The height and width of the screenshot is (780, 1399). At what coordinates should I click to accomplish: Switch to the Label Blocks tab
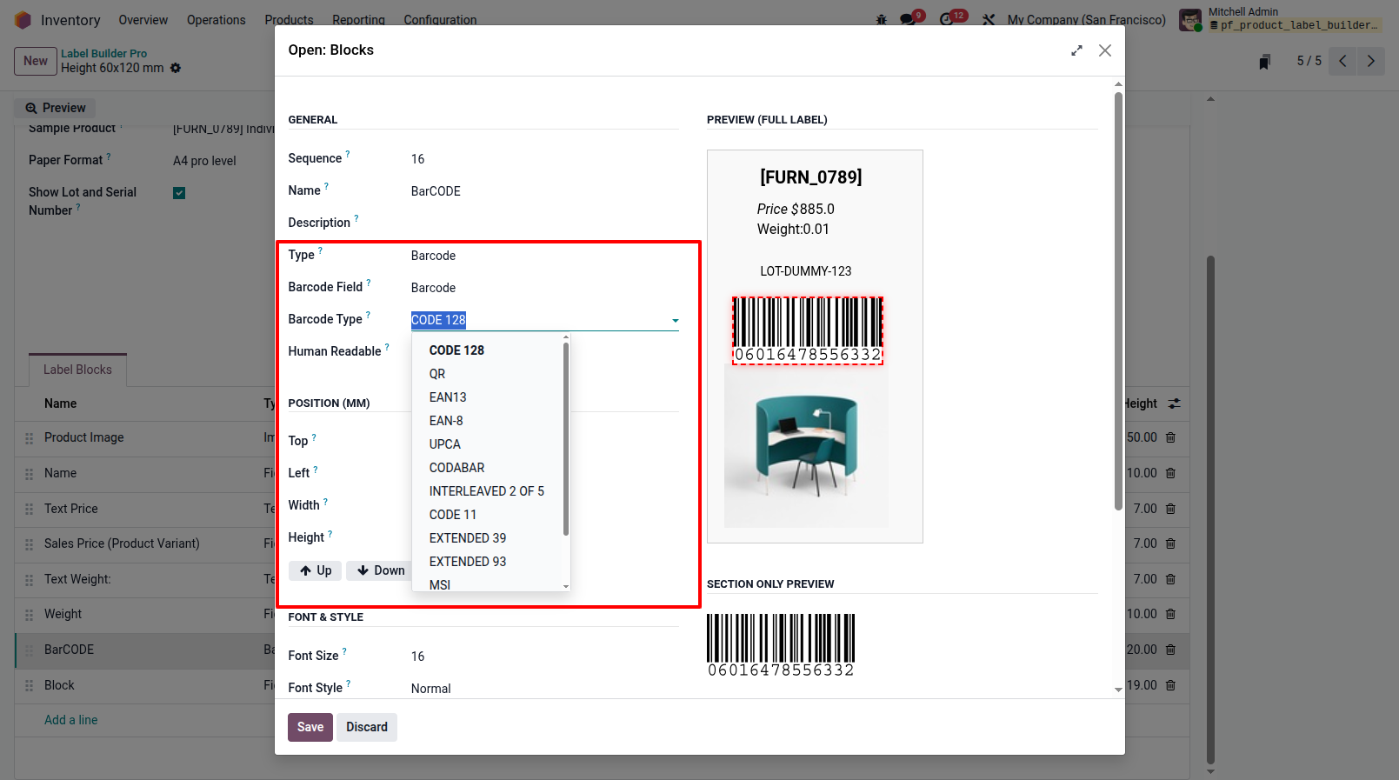pos(77,370)
